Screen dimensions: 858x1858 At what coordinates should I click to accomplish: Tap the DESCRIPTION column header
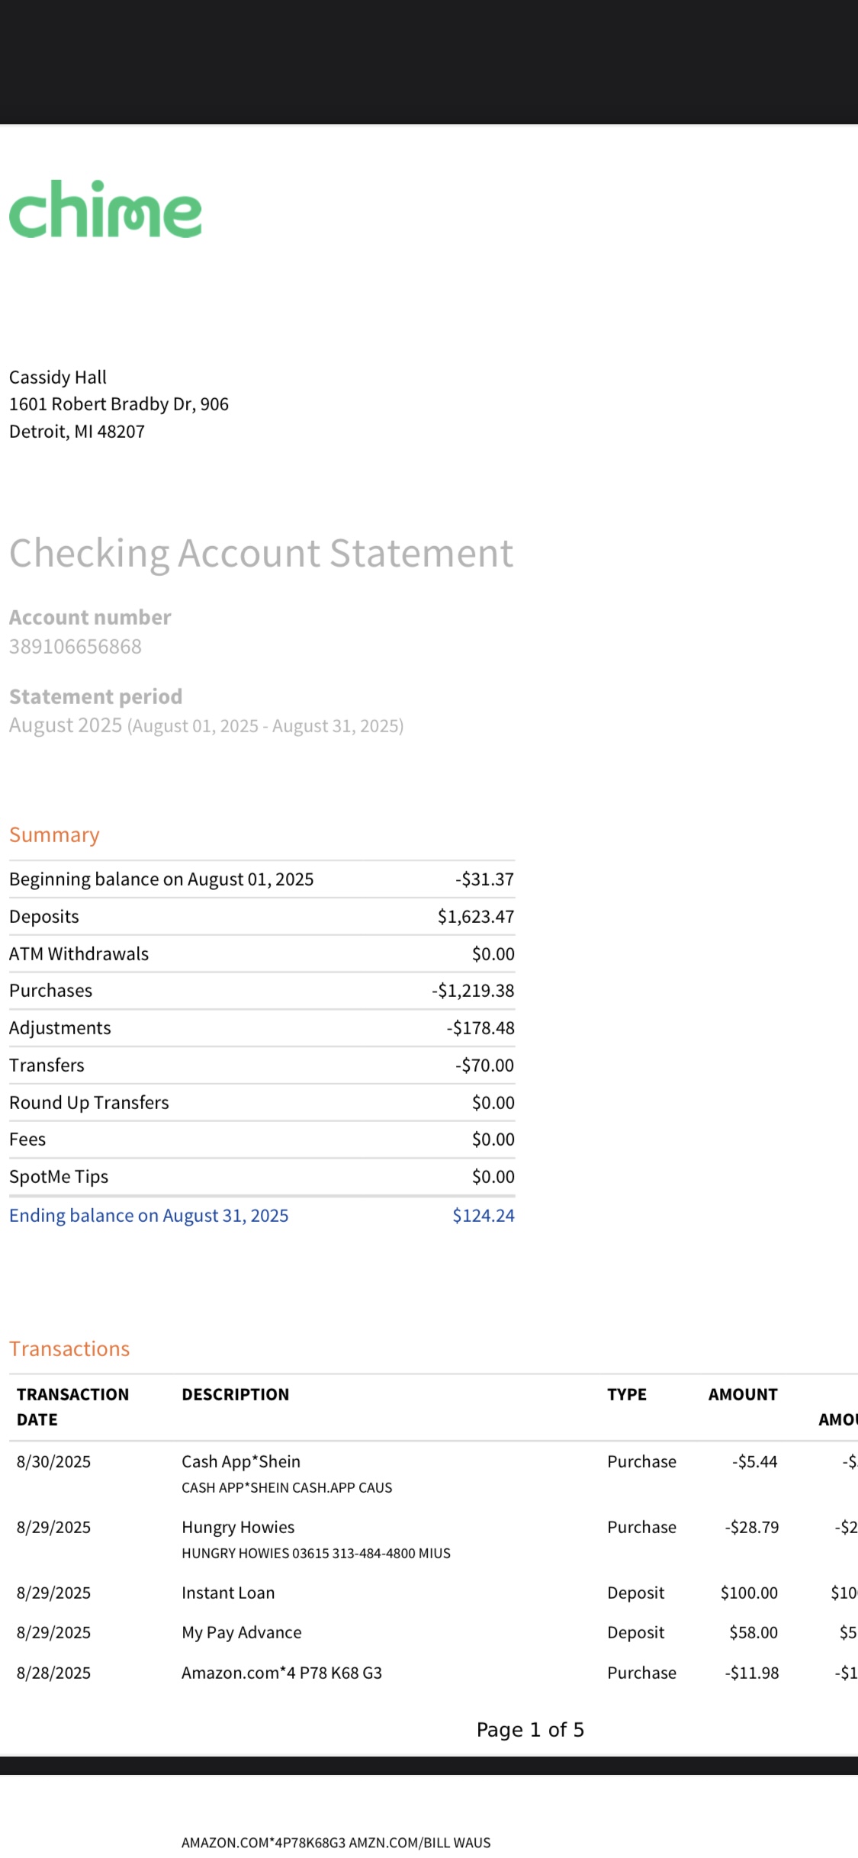click(x=235, y=1395)
